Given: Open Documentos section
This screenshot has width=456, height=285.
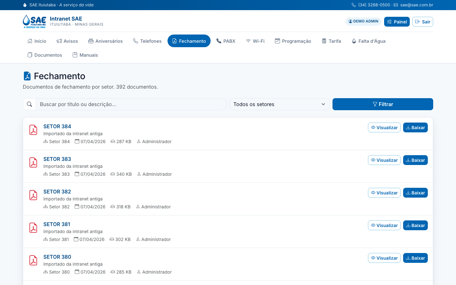Looking at the screenshot, I should (x=45, y=55).
